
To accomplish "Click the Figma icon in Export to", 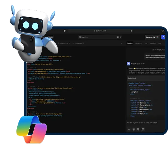I will click(157, 37).
